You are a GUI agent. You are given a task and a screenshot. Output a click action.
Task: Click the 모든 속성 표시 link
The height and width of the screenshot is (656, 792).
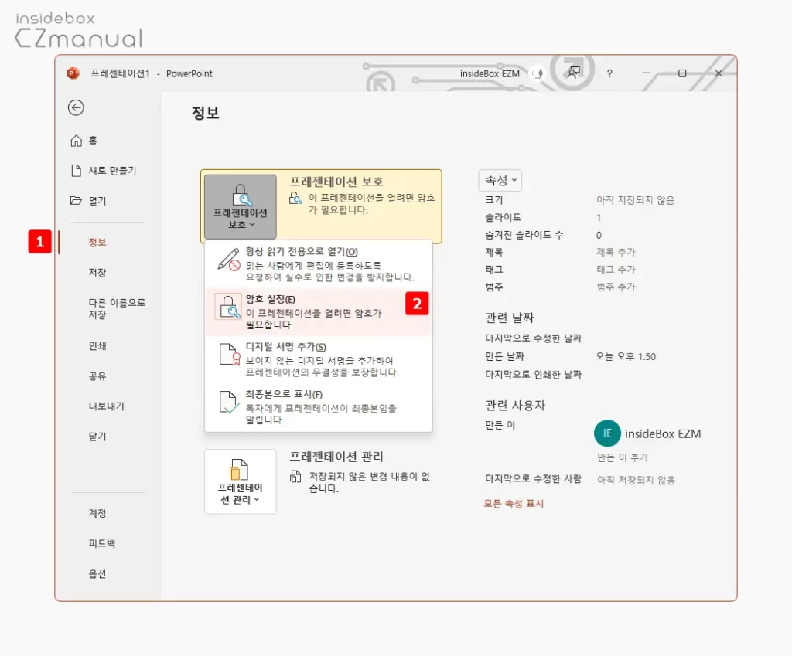point(514,503)
